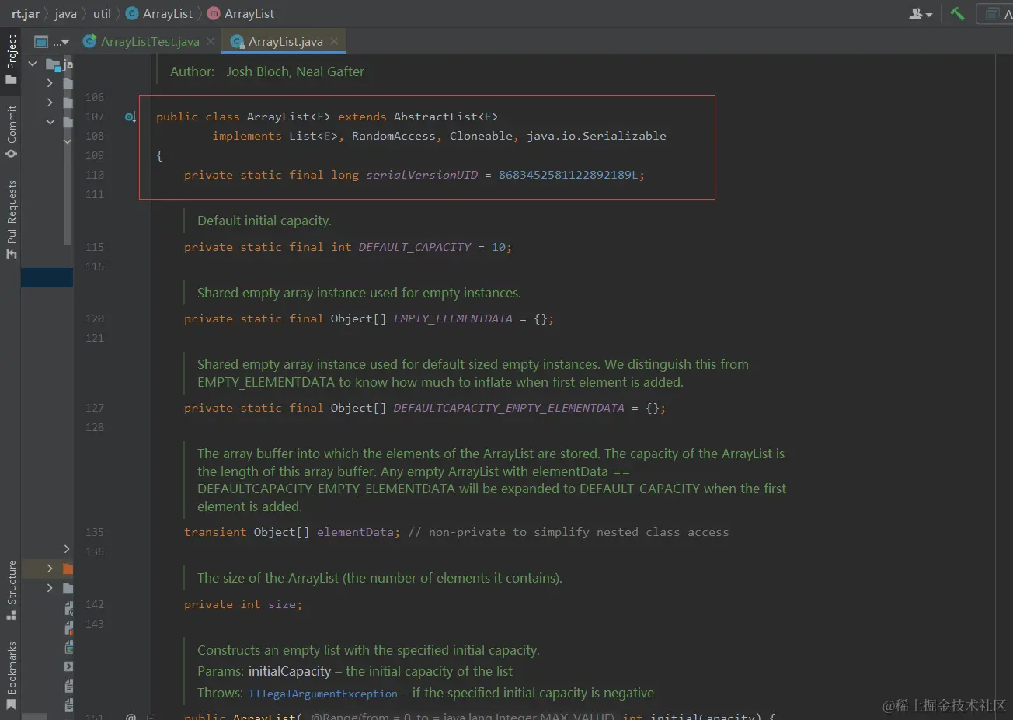Viewport: 1013px width, 720px height.
Task: Click the EMPTY_ELEMENTDATA field name
Action: pyautogui.click(x=453, y=318)
